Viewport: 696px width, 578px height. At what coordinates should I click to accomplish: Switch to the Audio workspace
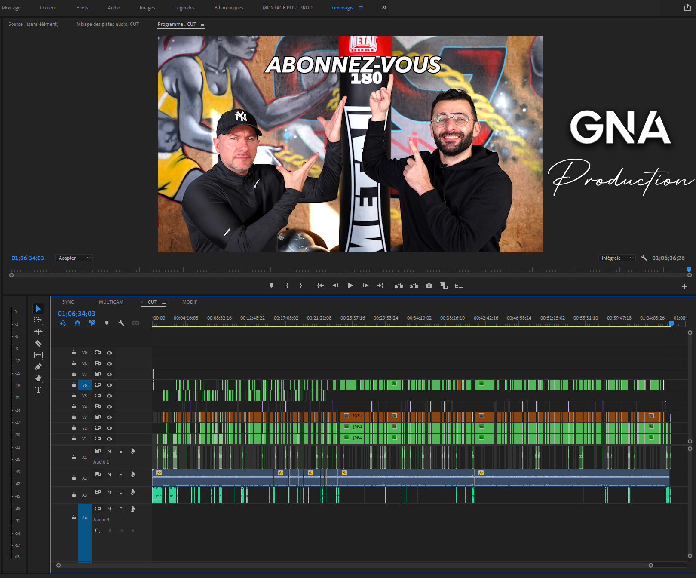tap(114, 8)
